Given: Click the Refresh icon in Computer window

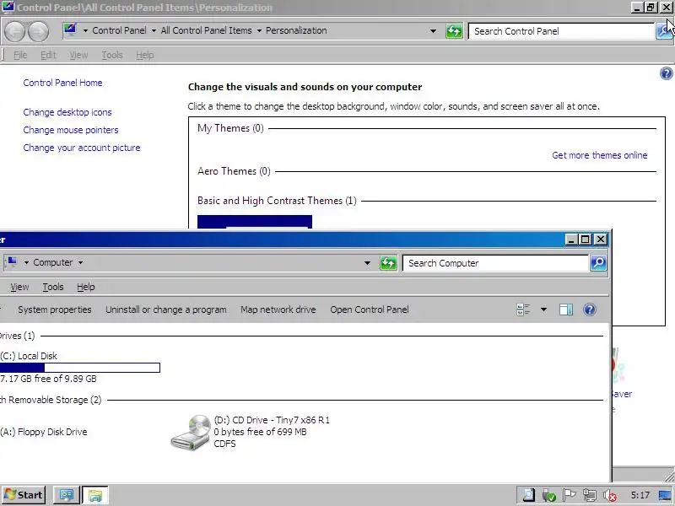Looking at the screenshot, I should [388, 263].
